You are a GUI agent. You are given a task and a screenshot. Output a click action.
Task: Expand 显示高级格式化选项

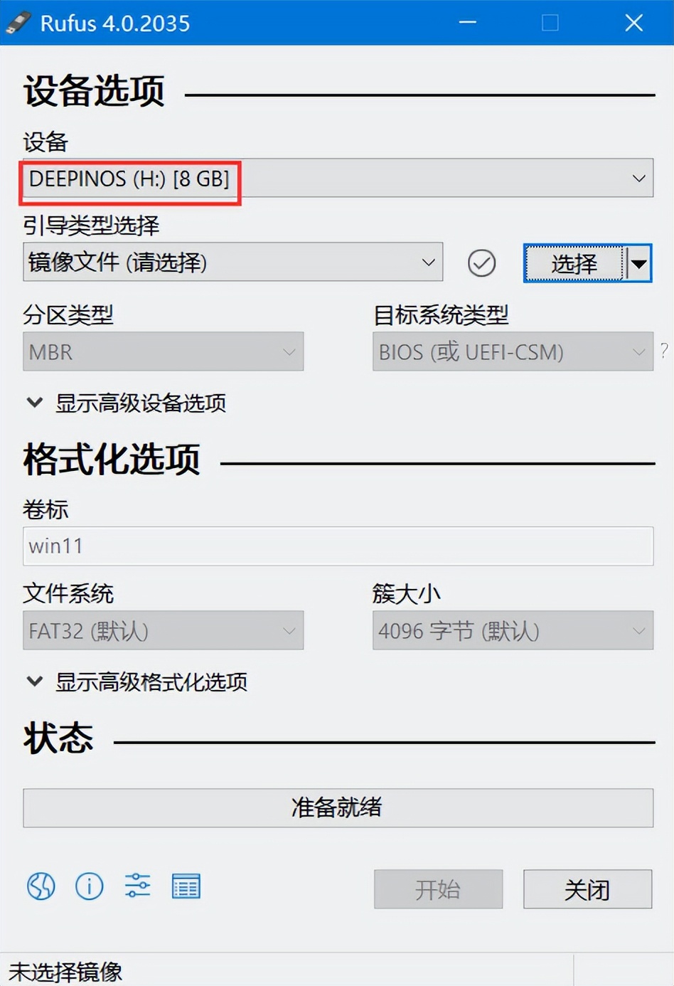tap(137, 682)
